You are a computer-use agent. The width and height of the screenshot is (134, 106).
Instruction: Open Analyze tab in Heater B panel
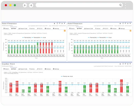pyautogui.click(x=113, y=29)
